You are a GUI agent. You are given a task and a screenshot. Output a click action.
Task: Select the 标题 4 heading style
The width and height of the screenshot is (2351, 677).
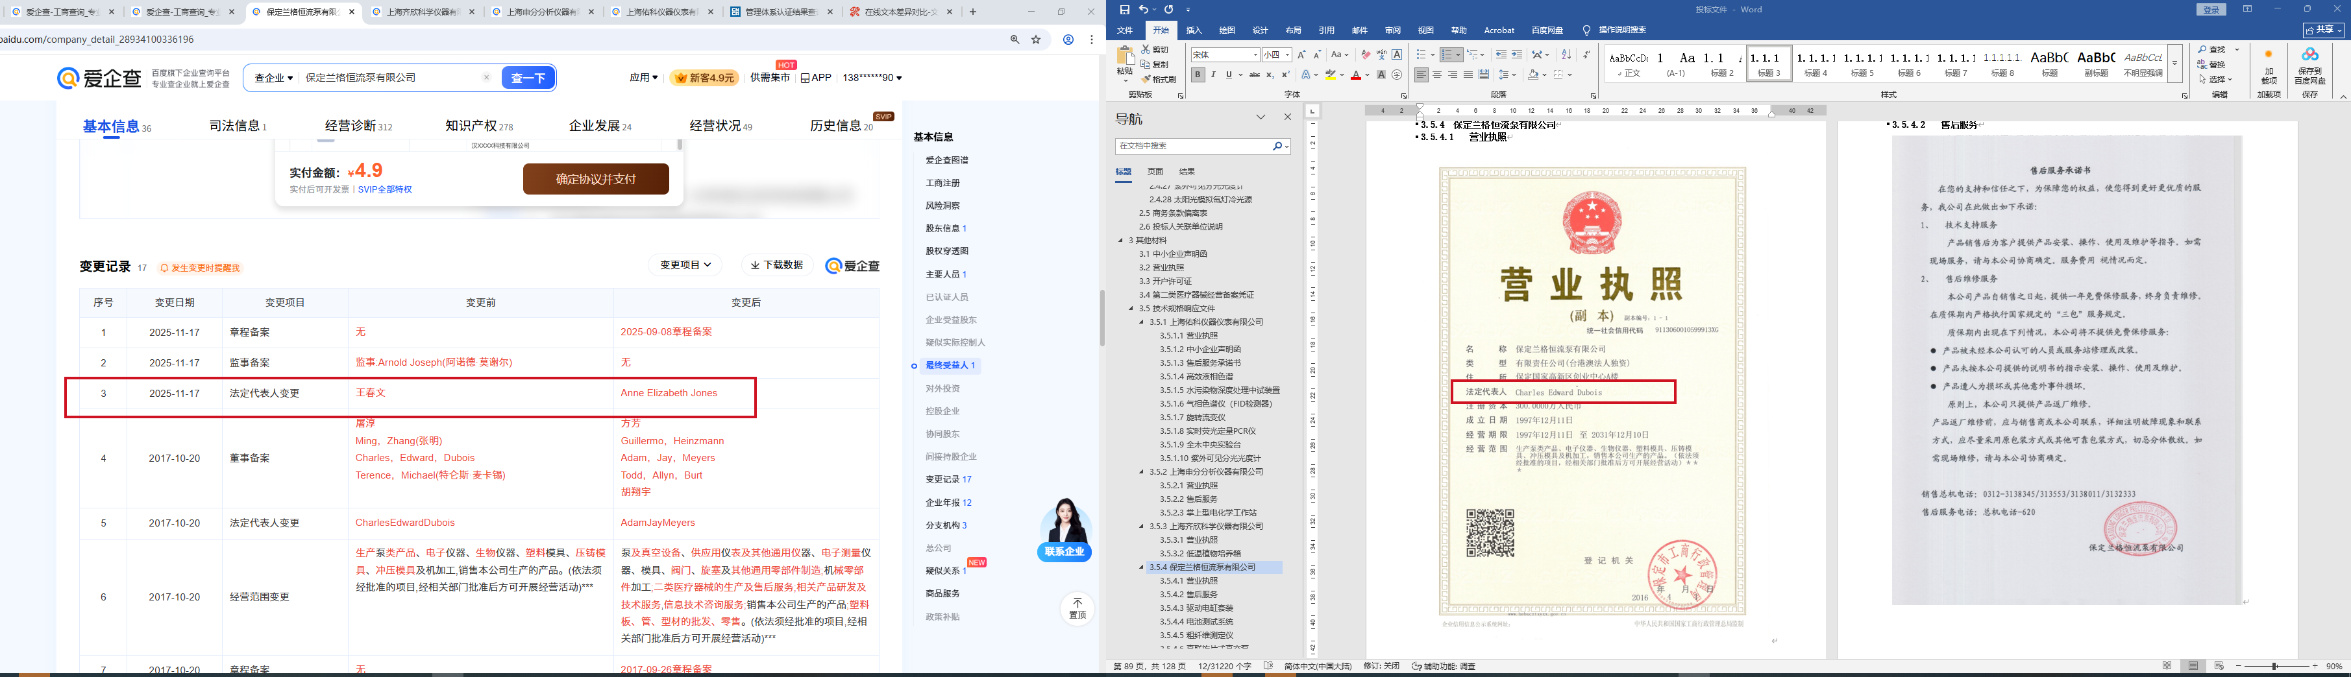pyautogui.click(x=1816, y=64)
